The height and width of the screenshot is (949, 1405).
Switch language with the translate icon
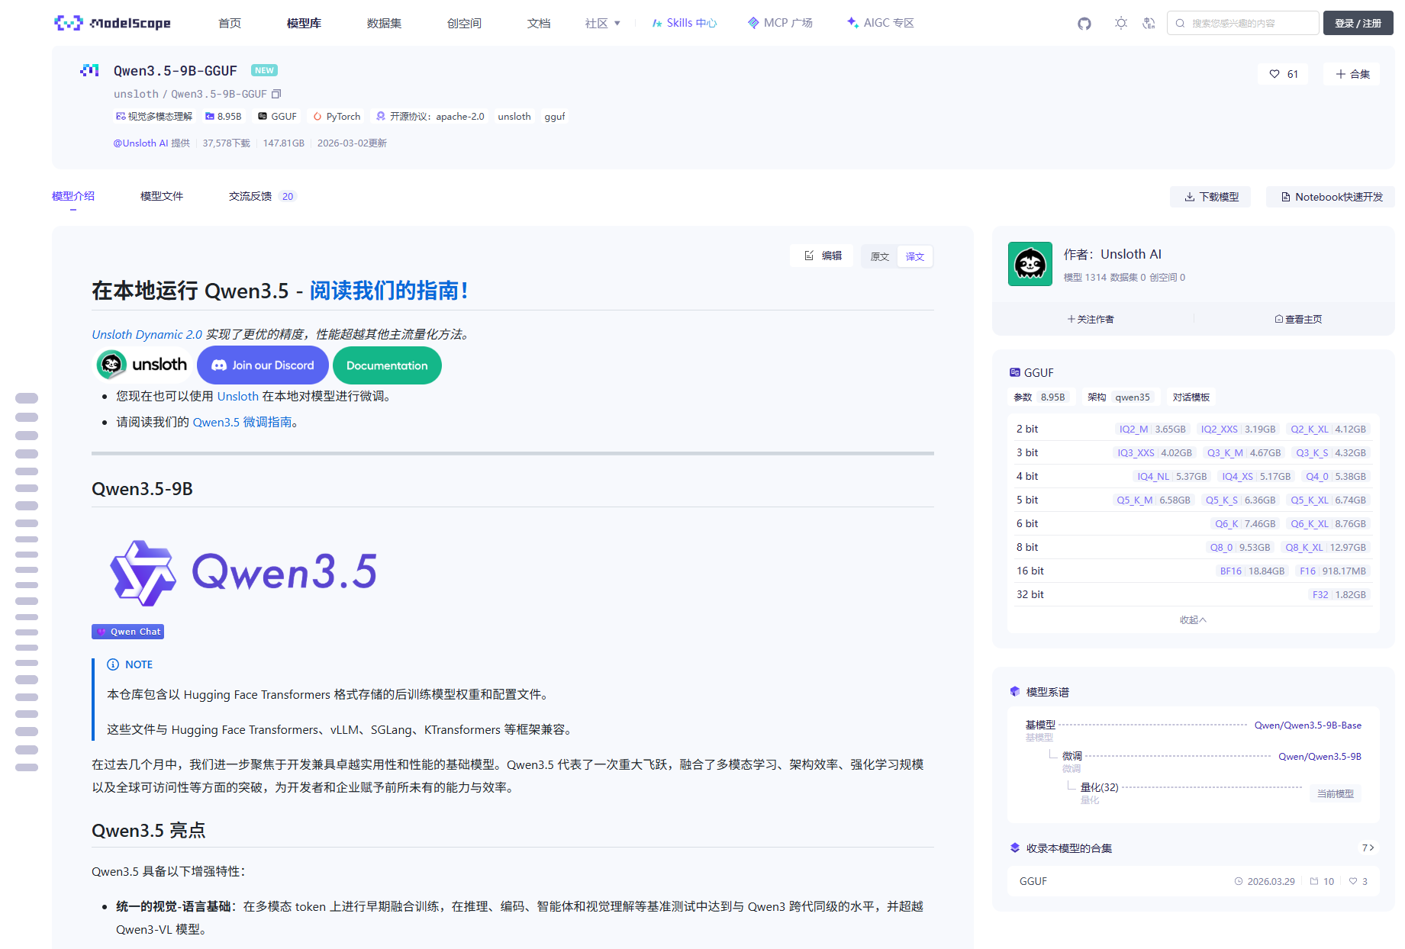[1149, 23]
